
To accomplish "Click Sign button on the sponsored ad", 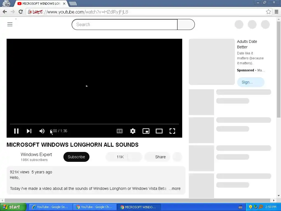I will (x=251, y=82).
